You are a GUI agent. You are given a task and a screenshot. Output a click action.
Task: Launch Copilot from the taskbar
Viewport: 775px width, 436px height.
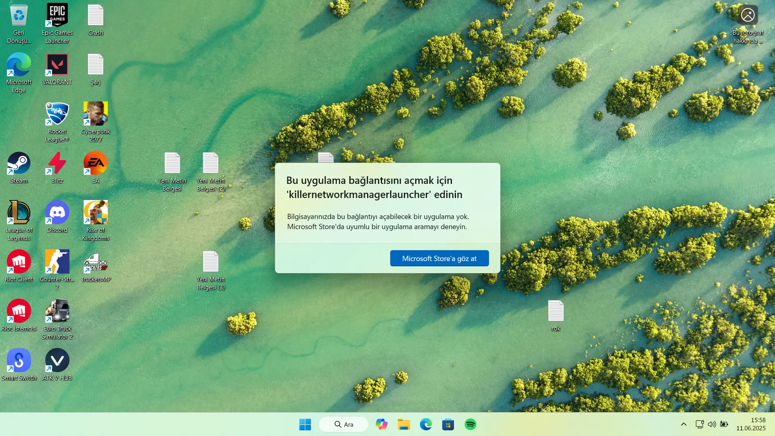(x=381, y=424)
